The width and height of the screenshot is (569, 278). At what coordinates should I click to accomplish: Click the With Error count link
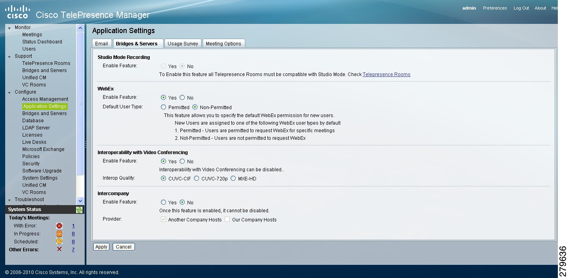73,226
